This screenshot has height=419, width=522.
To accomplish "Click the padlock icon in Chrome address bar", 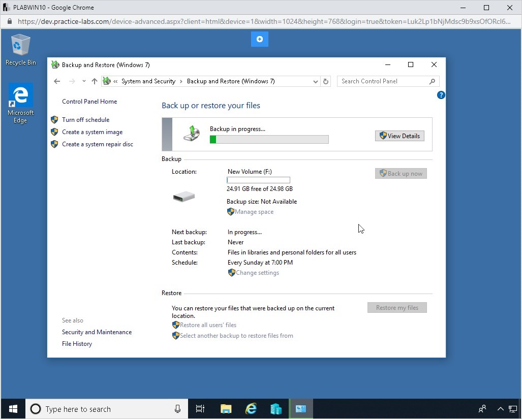I will (10, 22).
